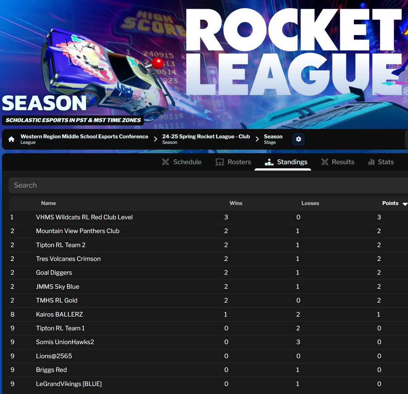This screenshot has height=394, width=408.
Task: Open the Results tab
Action: pyautogui.click(x=338, y=162)
